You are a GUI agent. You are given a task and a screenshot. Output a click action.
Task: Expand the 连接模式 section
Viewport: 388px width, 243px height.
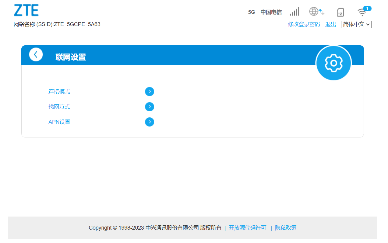(x=150, y=91)
